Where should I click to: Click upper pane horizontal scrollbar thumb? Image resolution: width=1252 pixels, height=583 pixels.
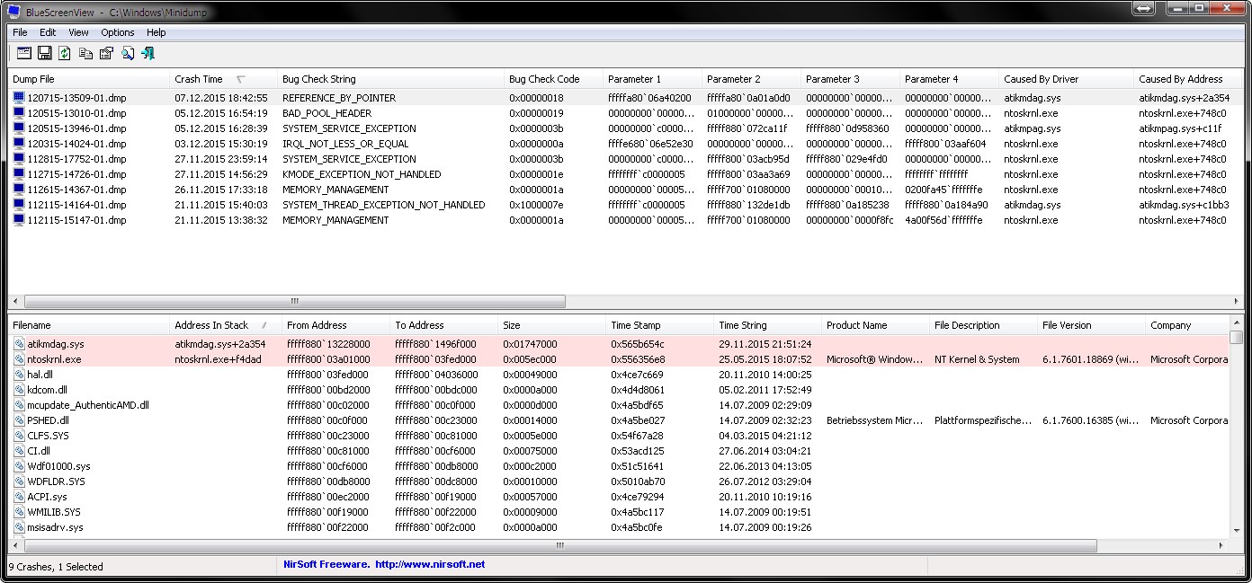(x=294, y=302)
